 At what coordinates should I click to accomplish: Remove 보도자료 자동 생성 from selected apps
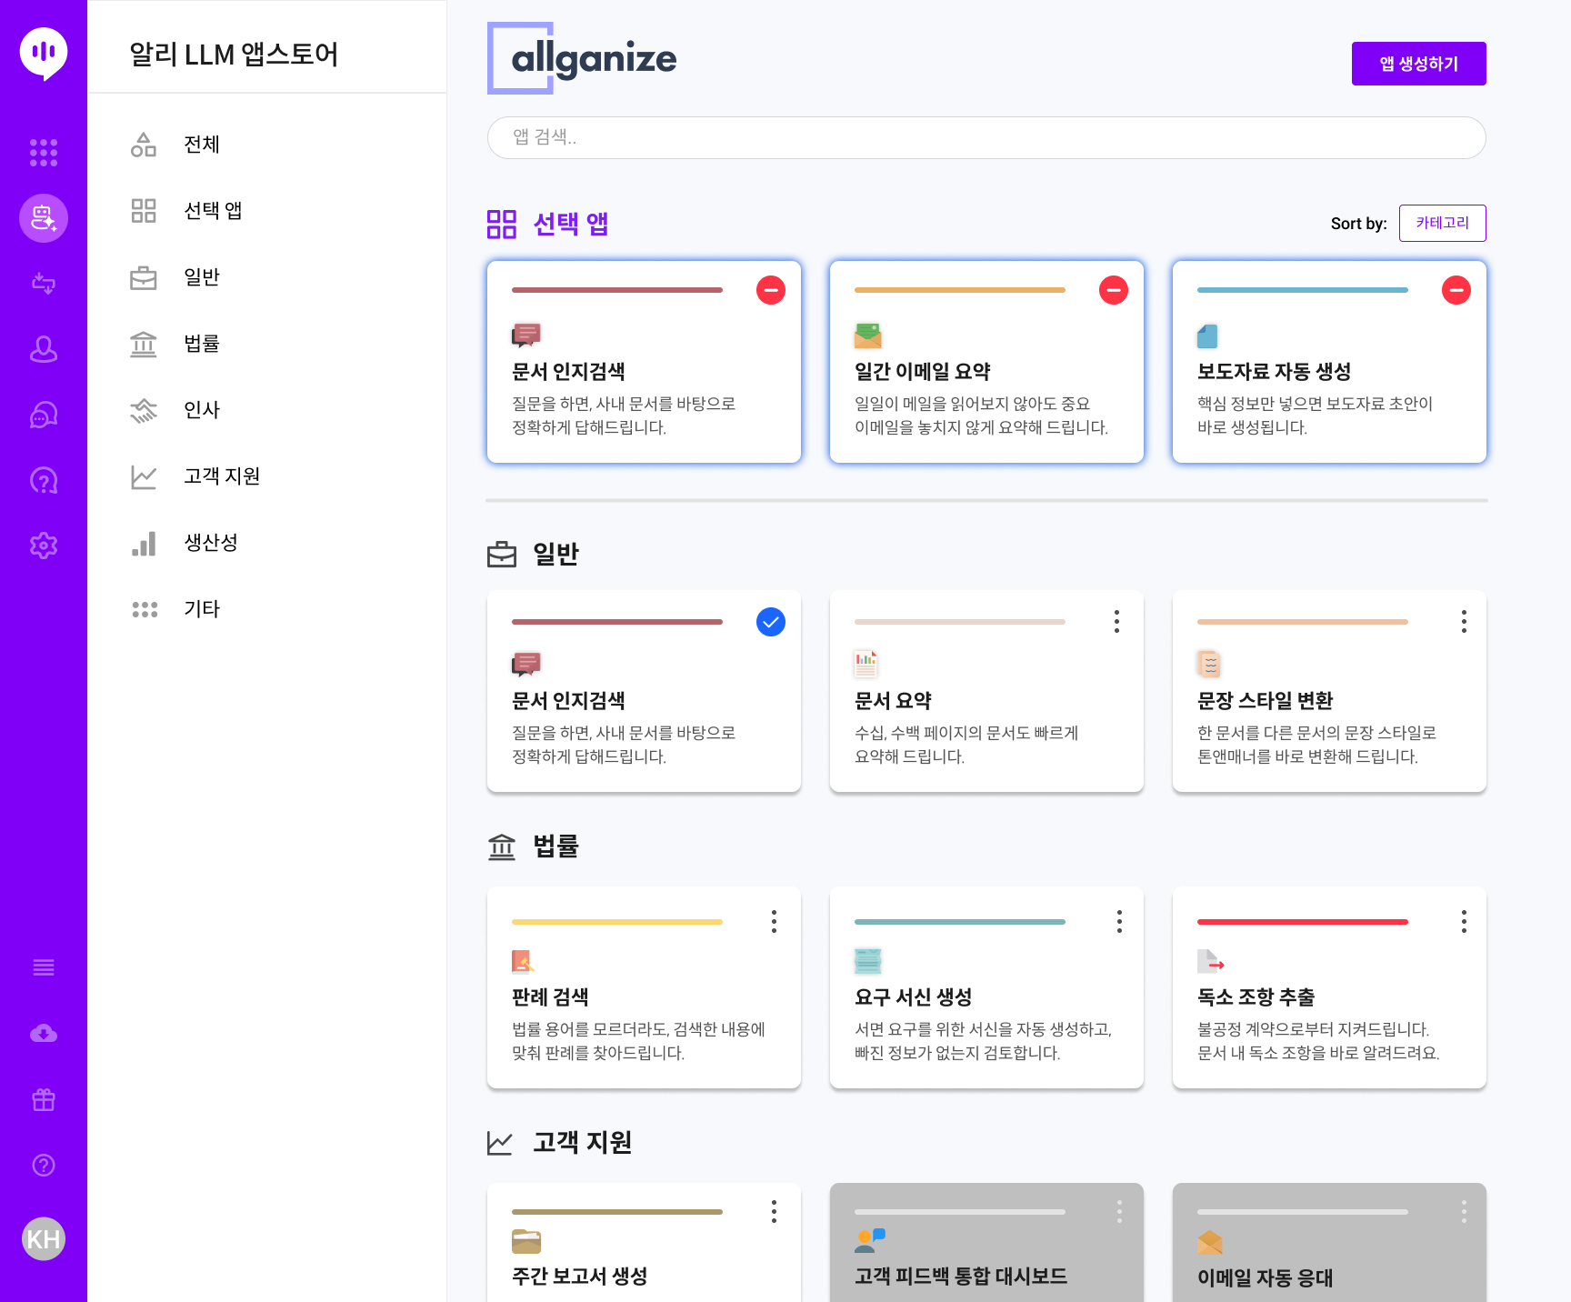tap(1456, 290)
